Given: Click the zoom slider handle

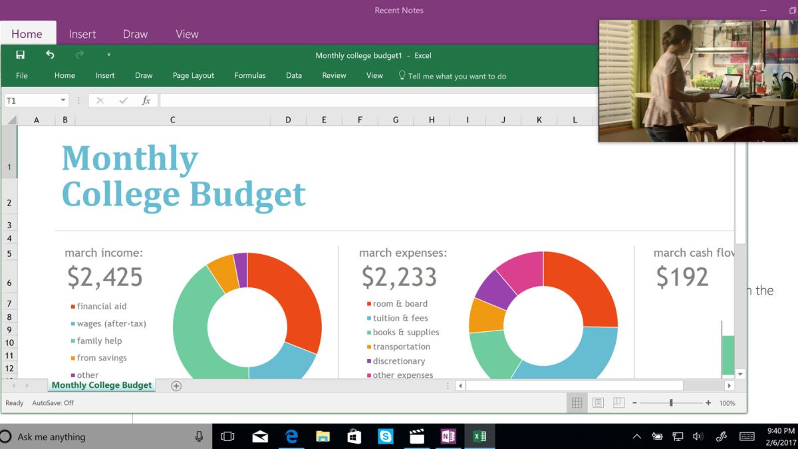Looking at the screenshot, I should (x=671, y=403).
